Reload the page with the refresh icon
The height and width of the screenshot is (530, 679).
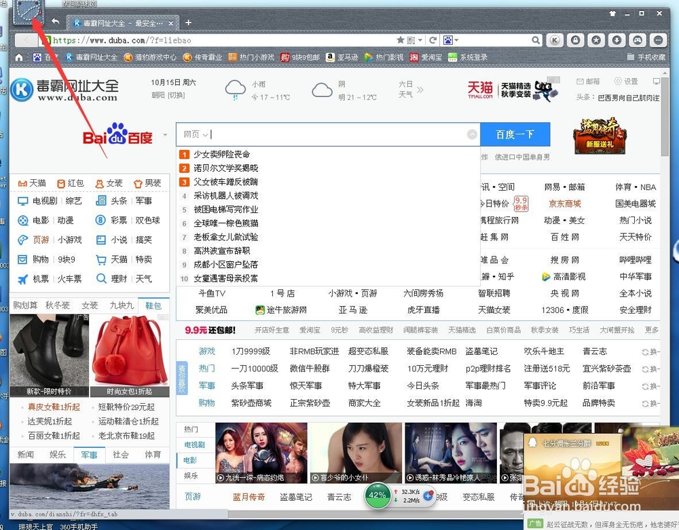point(433,40)
